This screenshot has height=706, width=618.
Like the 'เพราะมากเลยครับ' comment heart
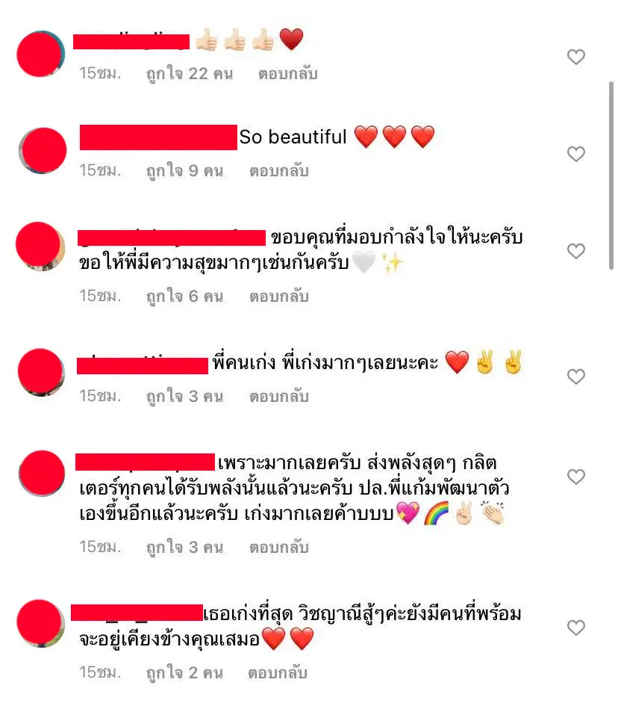[575, 477]
